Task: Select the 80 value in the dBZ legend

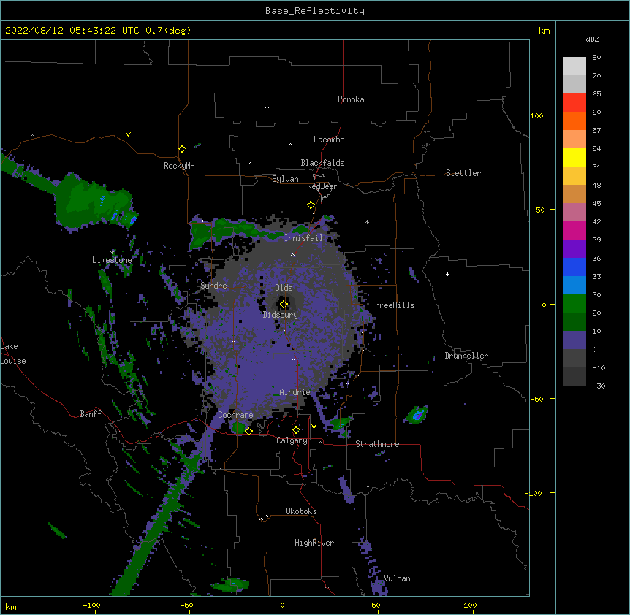Action: coord(596,58)
